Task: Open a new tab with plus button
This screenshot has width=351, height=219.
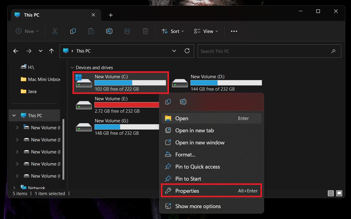Action: click(x=111, y=15)
